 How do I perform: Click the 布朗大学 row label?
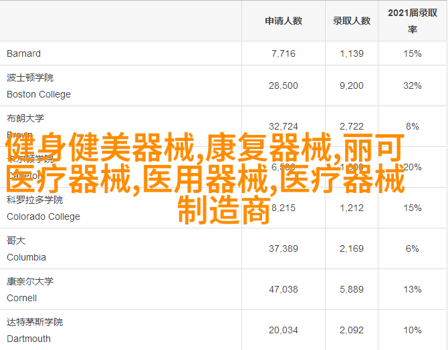(25, 118)
